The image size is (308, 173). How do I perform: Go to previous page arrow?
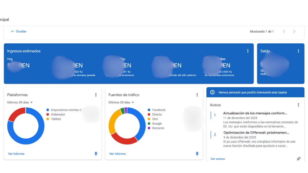point(284,32)
